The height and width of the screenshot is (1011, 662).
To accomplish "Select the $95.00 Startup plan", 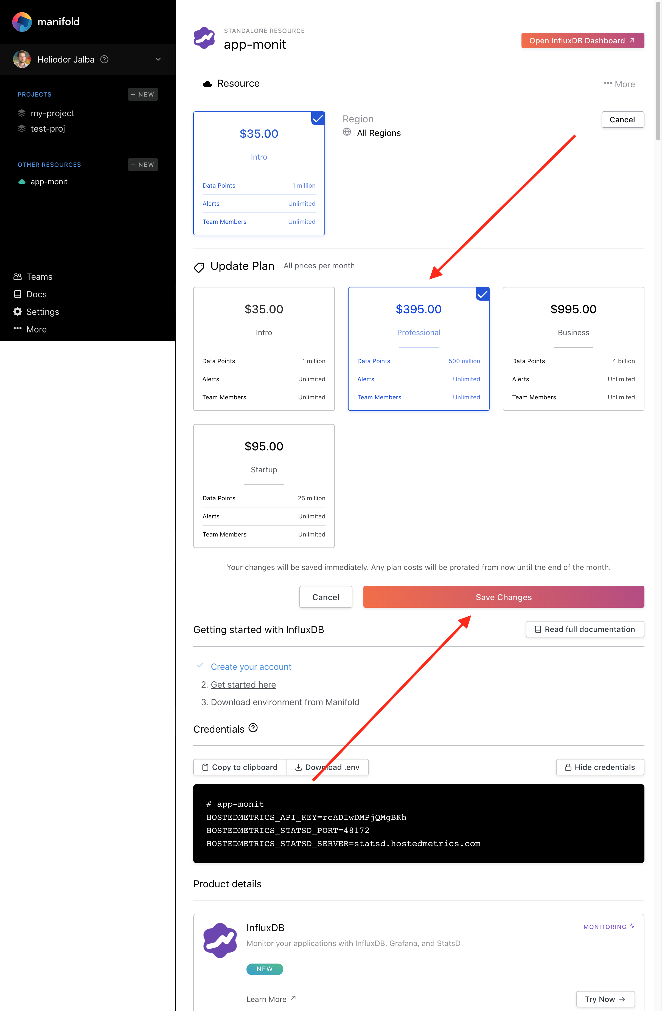I will pos(263,486).
